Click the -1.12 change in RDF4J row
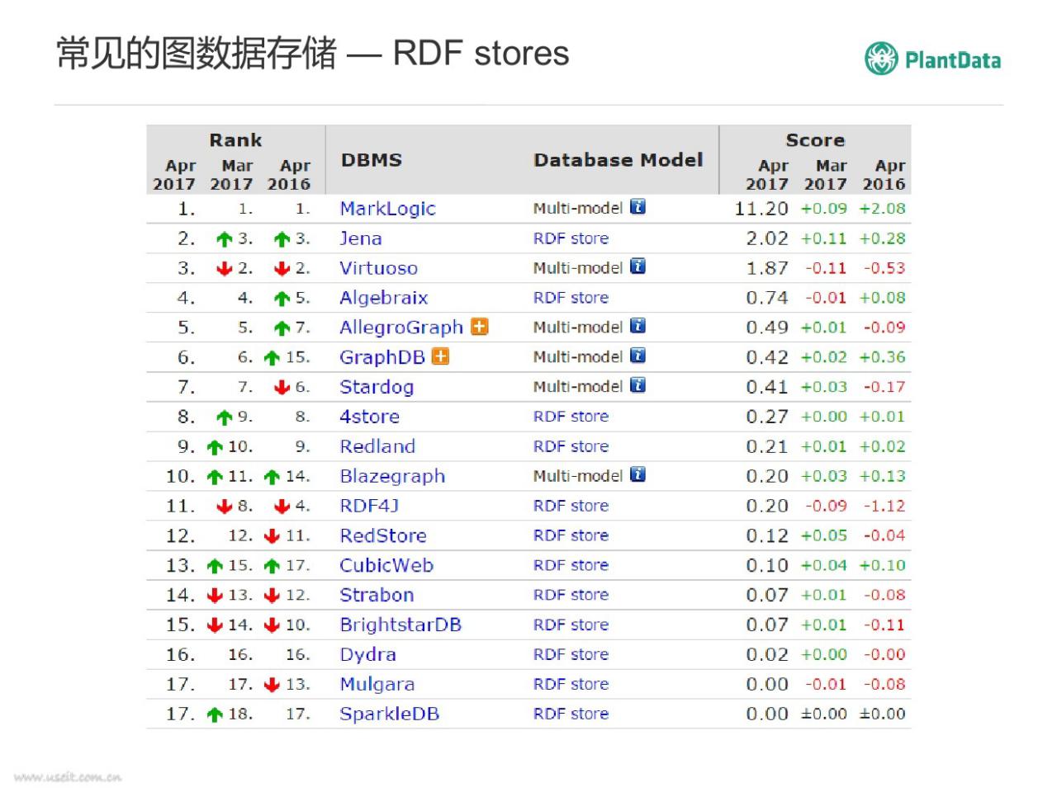This screenshot has width=1057, height=792. [884, 506]
